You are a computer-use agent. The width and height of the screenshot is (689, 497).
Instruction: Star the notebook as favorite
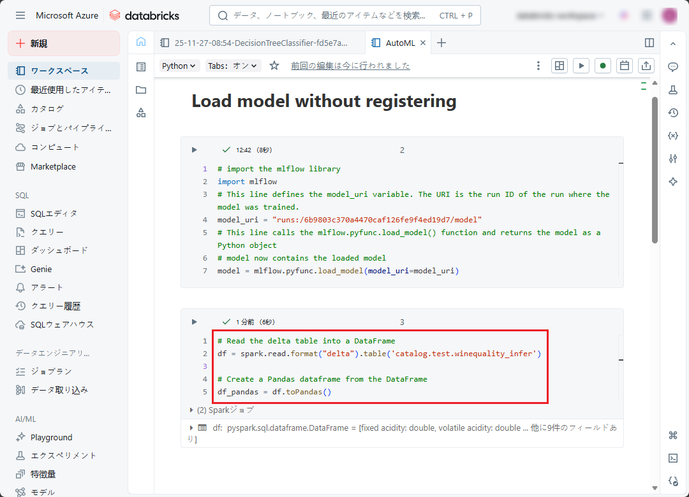point(274,66)
